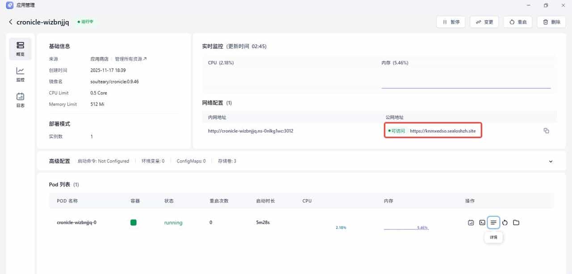This screenshot has width=572, height=274.
Task: Copy the public network address
Action: click(546, 130)
